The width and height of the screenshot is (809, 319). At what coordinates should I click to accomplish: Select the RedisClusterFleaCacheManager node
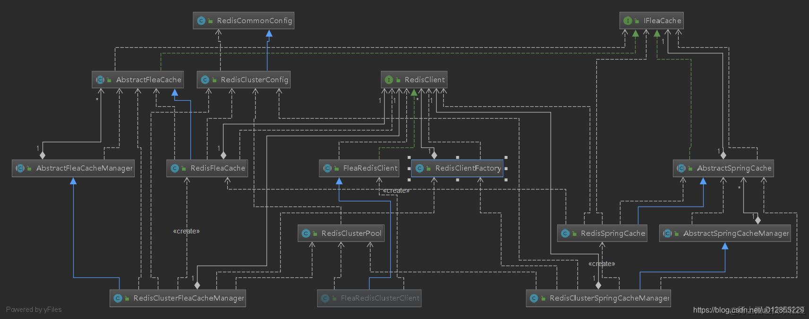click(178, 298)
